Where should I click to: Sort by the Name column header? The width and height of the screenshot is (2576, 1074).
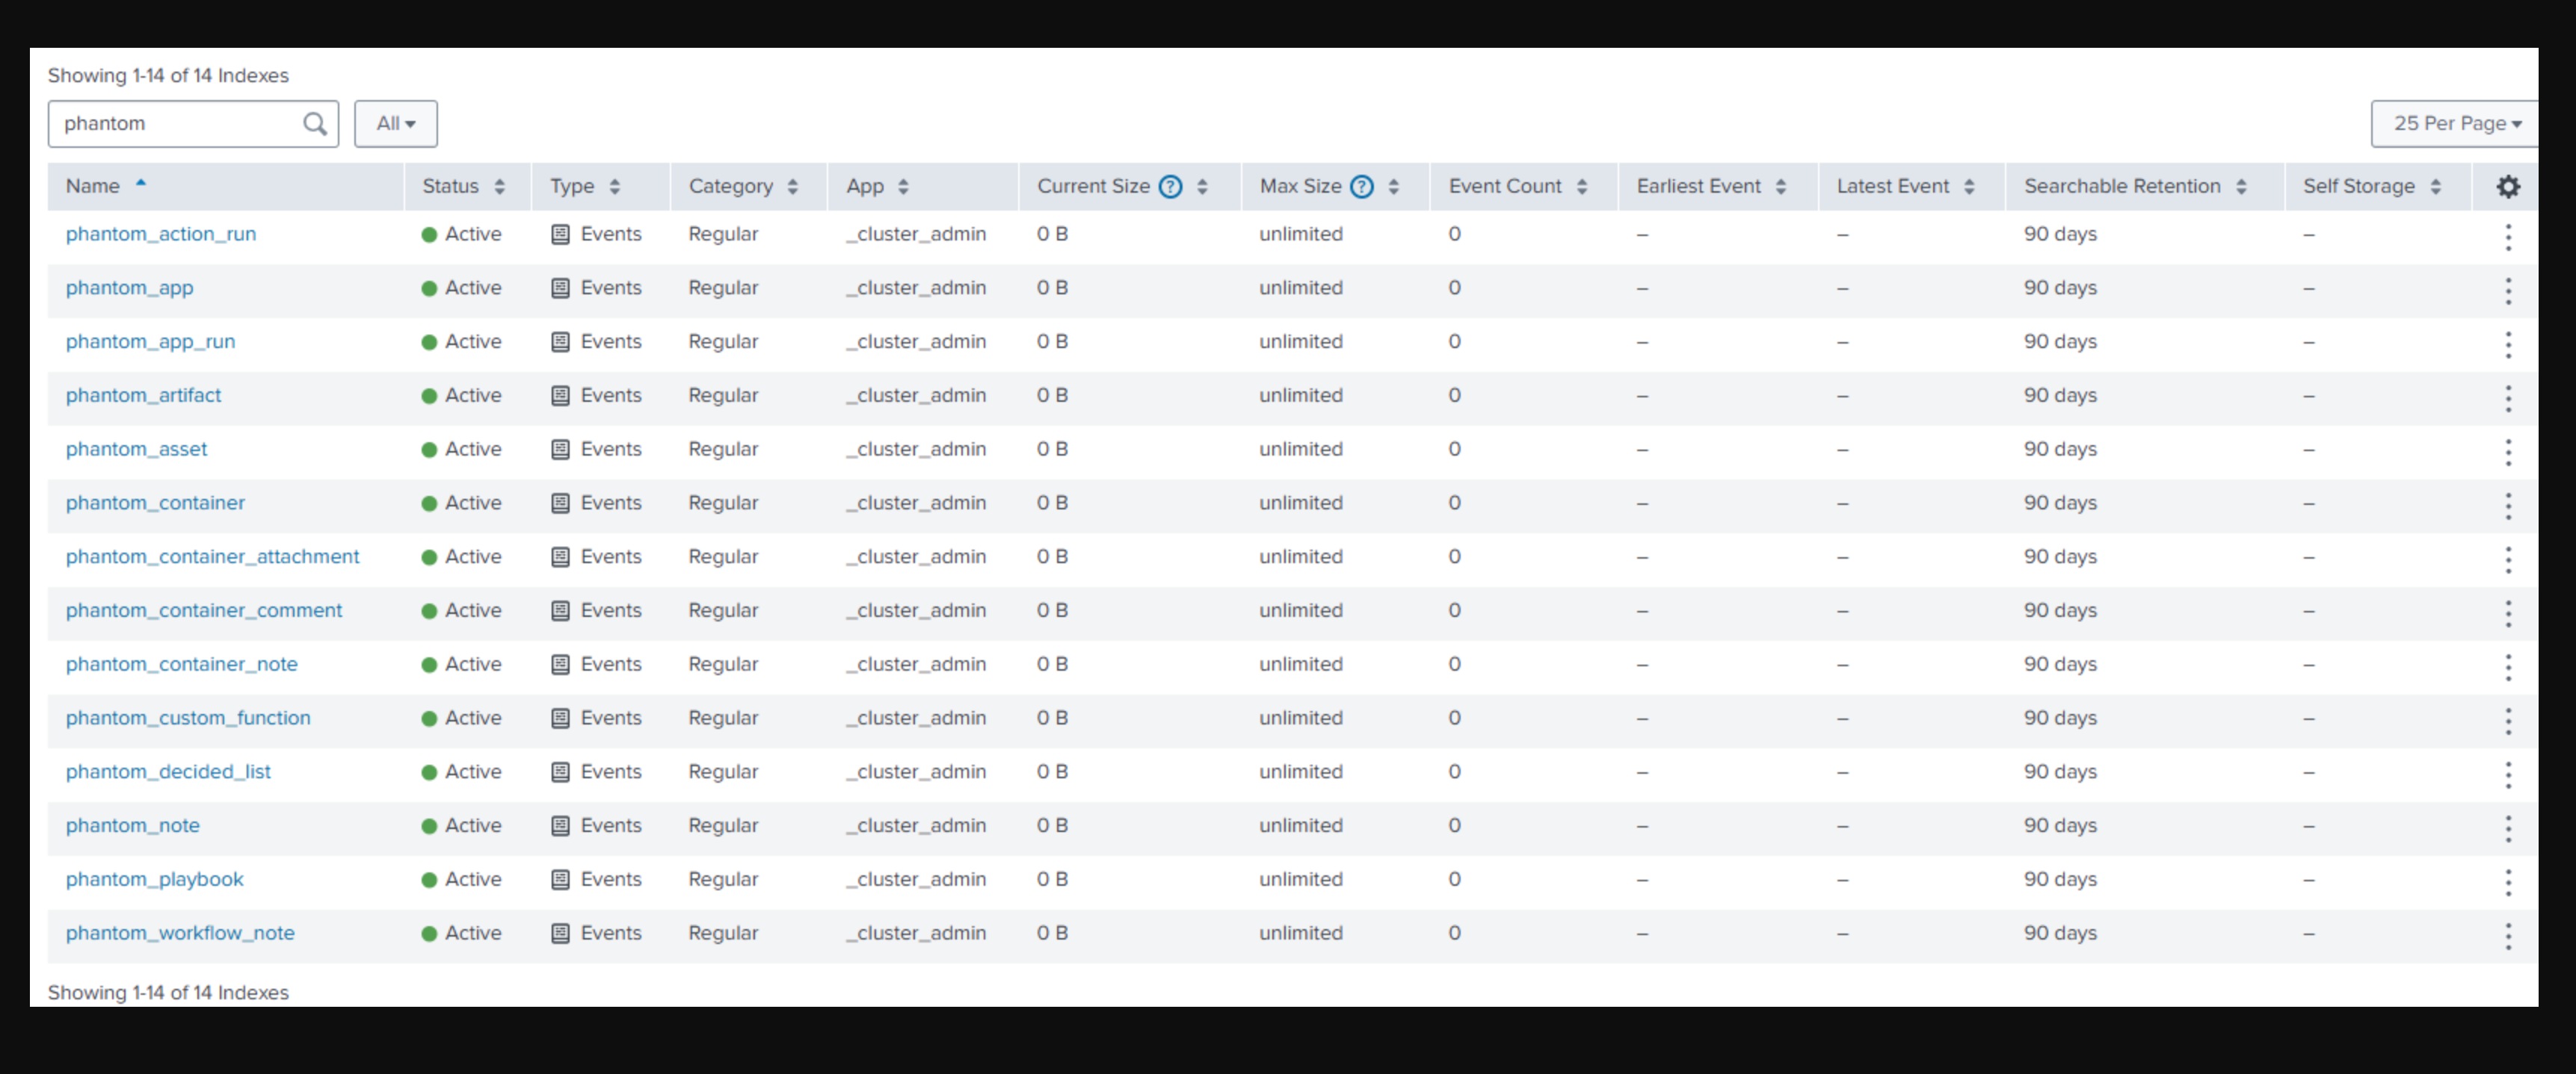click(x=226, y=186)
